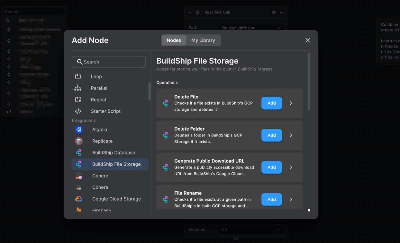Viewport: 400px width, 243px height.
Task: Select the Loop node icon
Action: pyautogui.click(x=78, y=76)
